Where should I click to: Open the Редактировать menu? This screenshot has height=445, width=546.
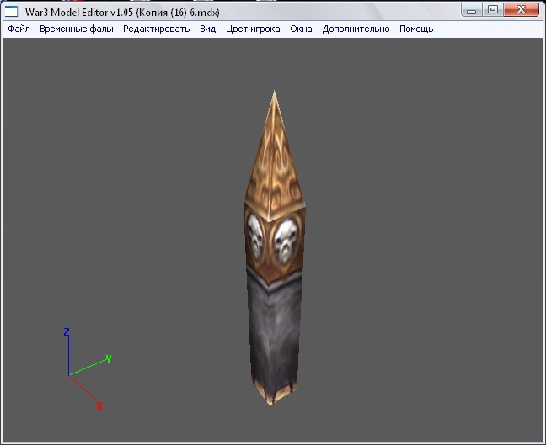157,29
